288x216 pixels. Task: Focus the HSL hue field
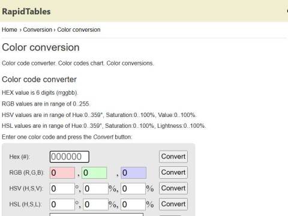[62, 205]
